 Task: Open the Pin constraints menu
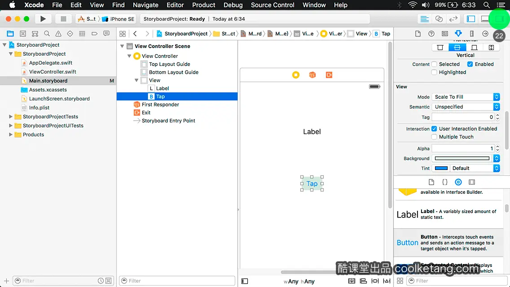point(375,281)
